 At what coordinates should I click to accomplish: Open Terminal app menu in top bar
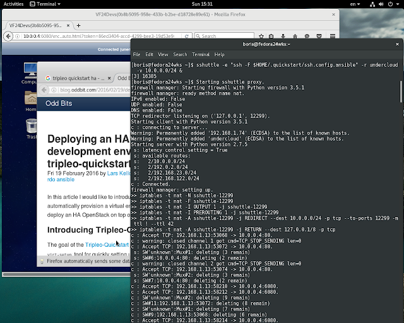[45, 4]
